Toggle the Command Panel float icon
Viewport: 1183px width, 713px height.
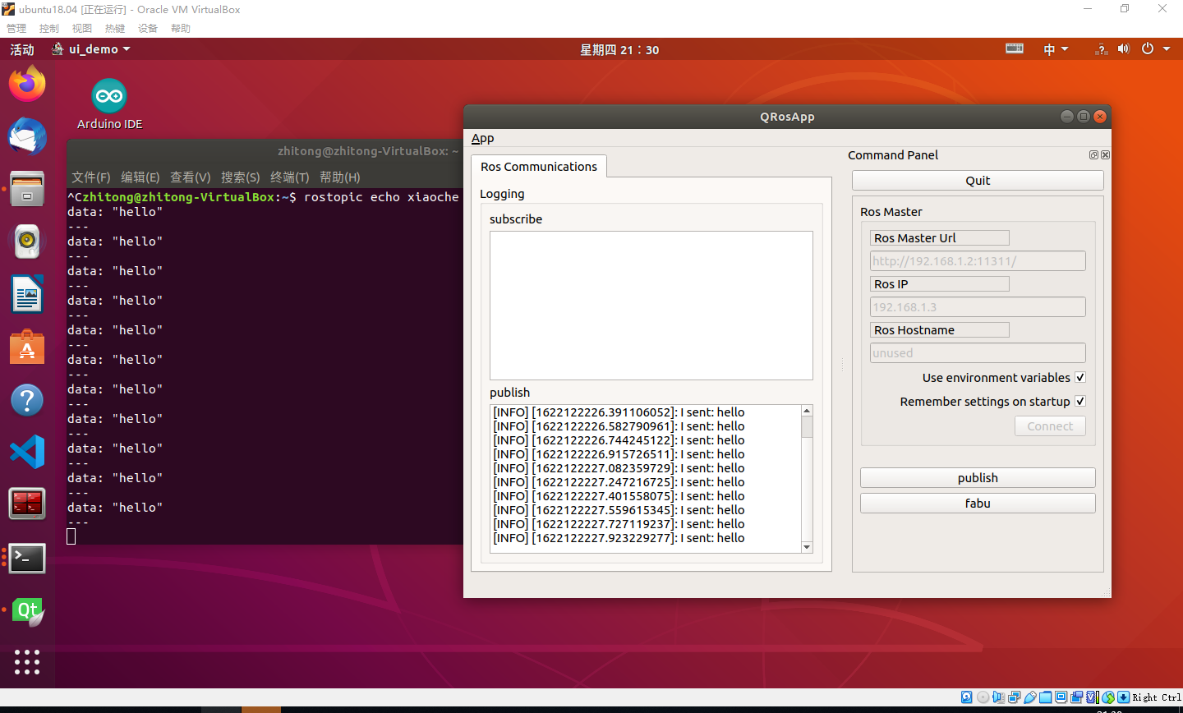[1093, 154]
